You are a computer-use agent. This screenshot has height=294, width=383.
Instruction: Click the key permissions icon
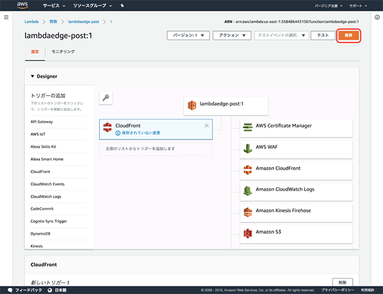click(x=106, y=97)
